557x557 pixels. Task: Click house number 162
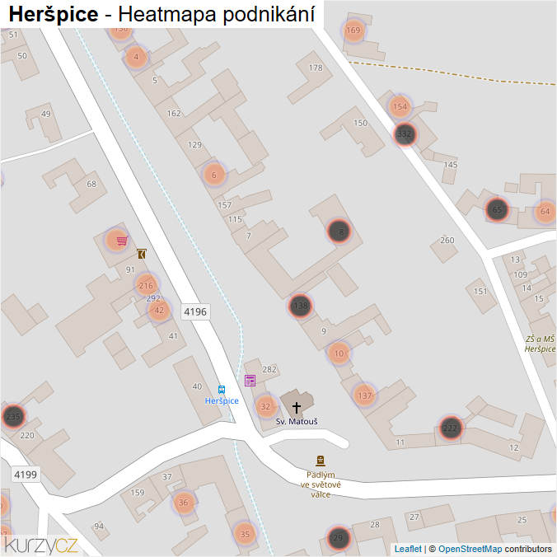tap(174, 114)
